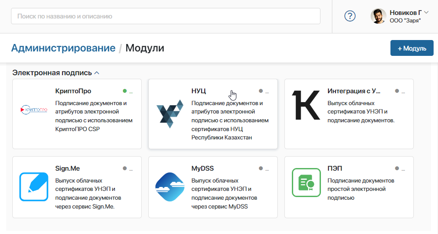Click the user avatar photo

[378, 16]
